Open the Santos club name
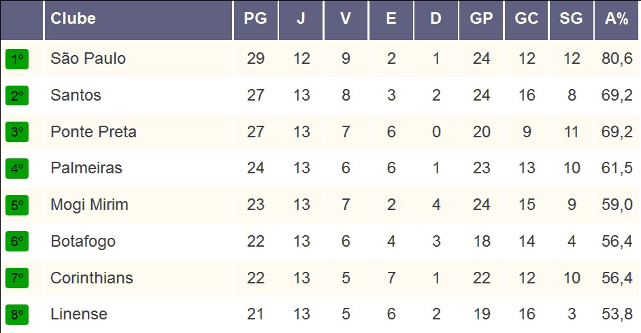641x333 pixels. point(76,95)
